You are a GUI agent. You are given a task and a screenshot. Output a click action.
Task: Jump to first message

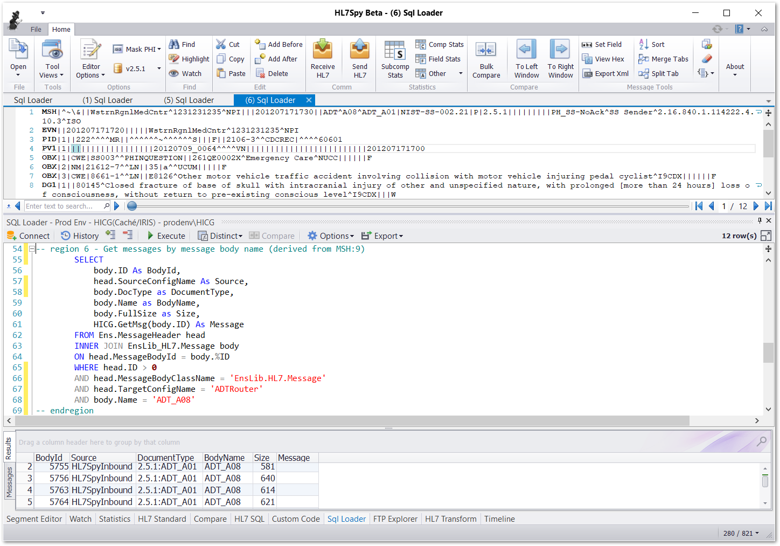pos(699,206)
